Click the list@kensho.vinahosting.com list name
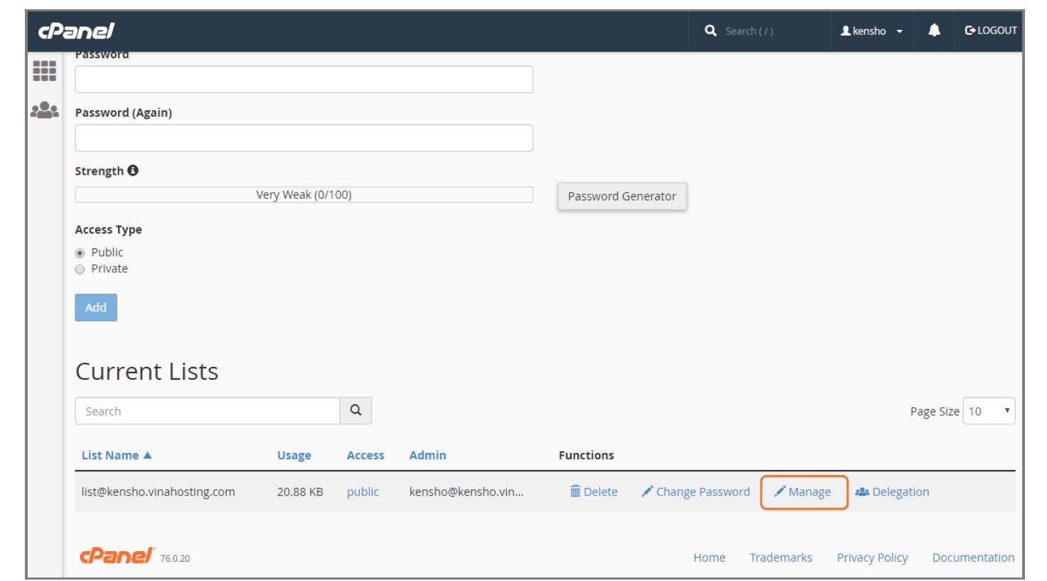The width and height of the screenshot is (1047, 581). [158, 491]
